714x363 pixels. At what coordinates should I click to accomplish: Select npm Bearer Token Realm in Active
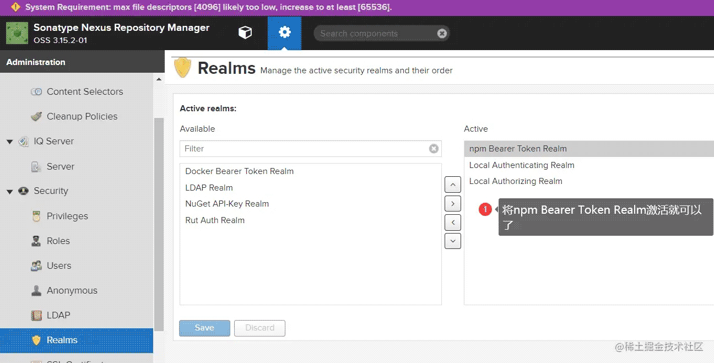click(x=589, y=149)
